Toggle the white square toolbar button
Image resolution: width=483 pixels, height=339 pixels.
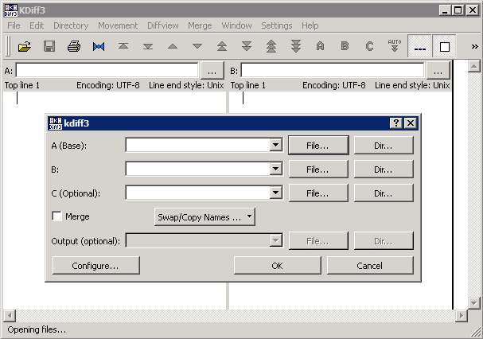click(x=445, y=46)
